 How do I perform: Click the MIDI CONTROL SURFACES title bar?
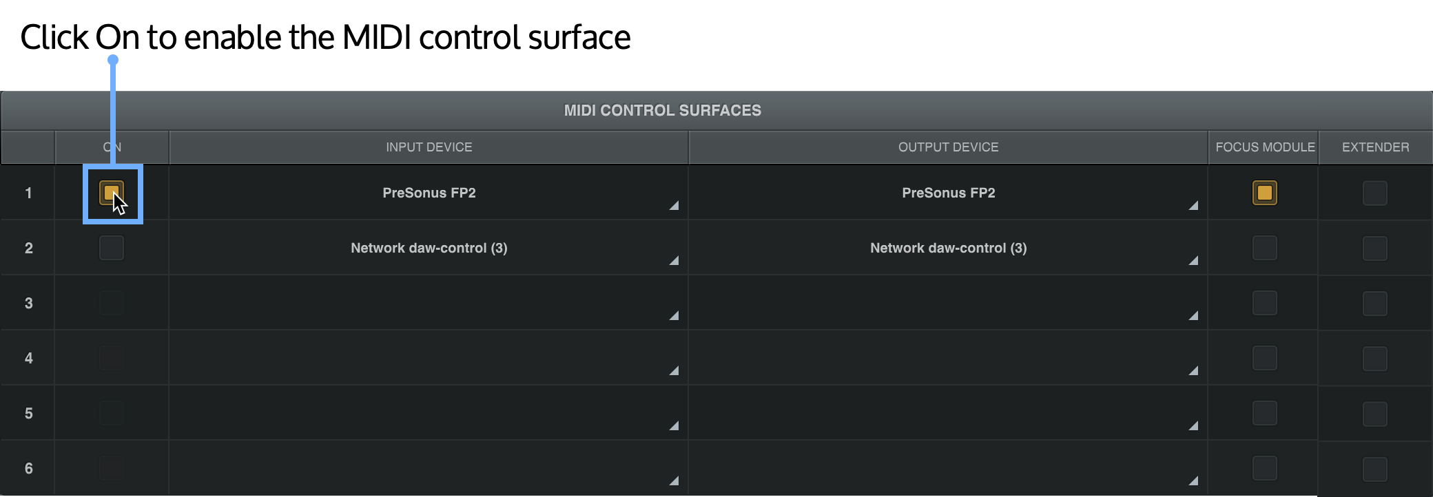coord(663,109)
